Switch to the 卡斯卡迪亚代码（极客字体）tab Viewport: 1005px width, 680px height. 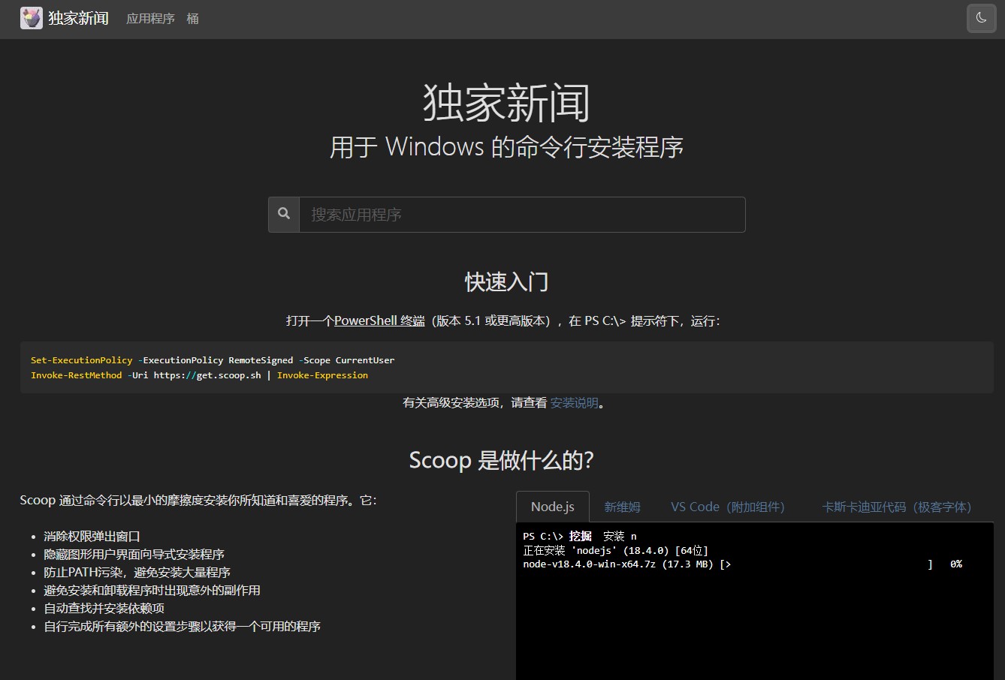[897, 507]
